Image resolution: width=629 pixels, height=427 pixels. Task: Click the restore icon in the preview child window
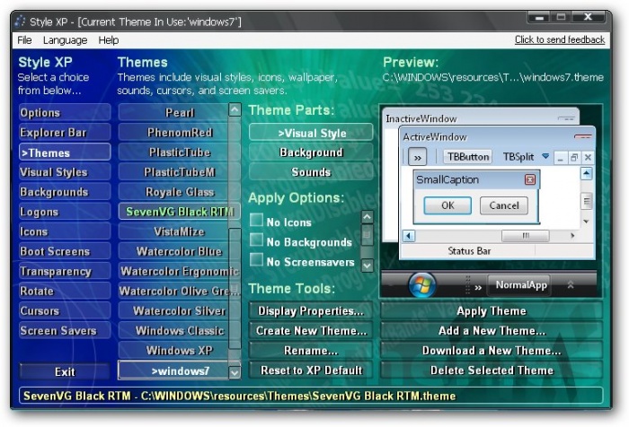(x=574, y=158)
